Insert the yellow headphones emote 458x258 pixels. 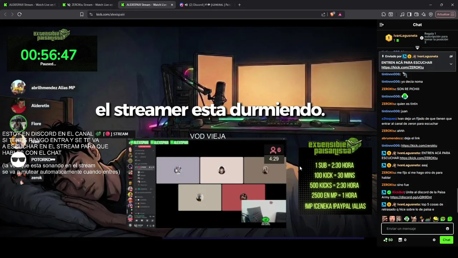(435, 219)
